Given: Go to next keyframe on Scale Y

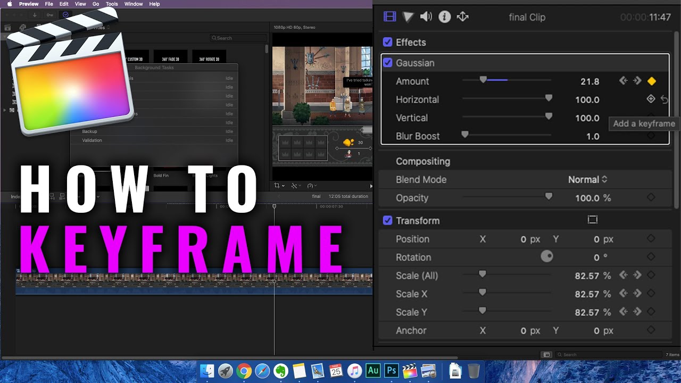Looking at the screenshot, I should (x=637, y=312).
